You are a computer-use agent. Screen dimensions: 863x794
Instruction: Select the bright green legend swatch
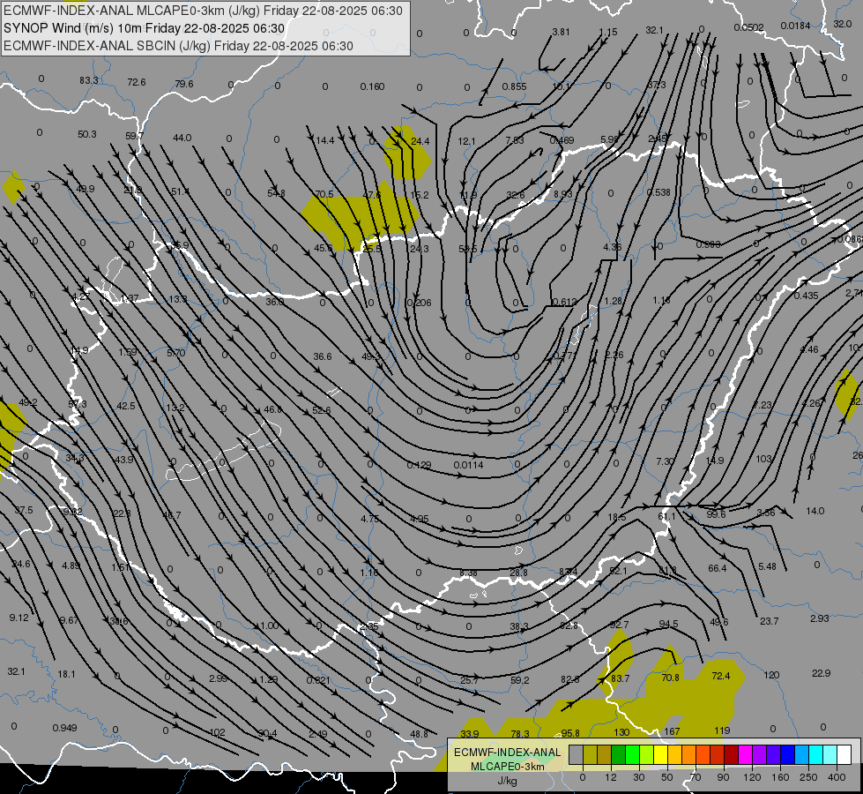[x=632, y=755]
